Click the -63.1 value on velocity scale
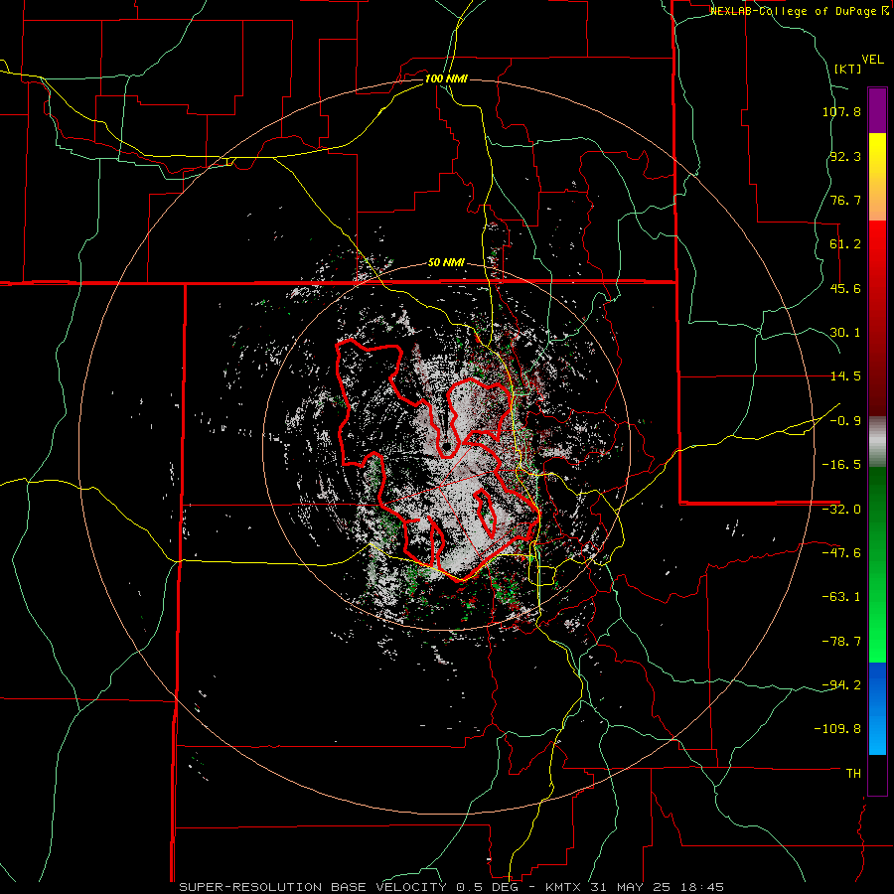The width and height of the screenshot is (894, 894). [x=841, y=597]
